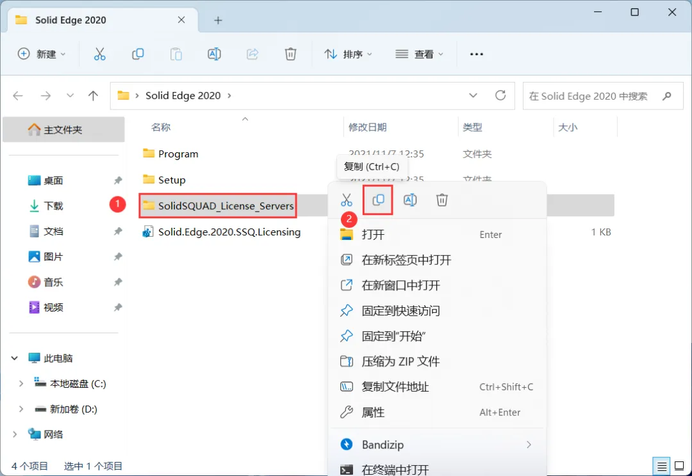The height and width of the screenshot is (476, 692).
Task: Click the Copy icon in context menu
Action: [378, 200]
